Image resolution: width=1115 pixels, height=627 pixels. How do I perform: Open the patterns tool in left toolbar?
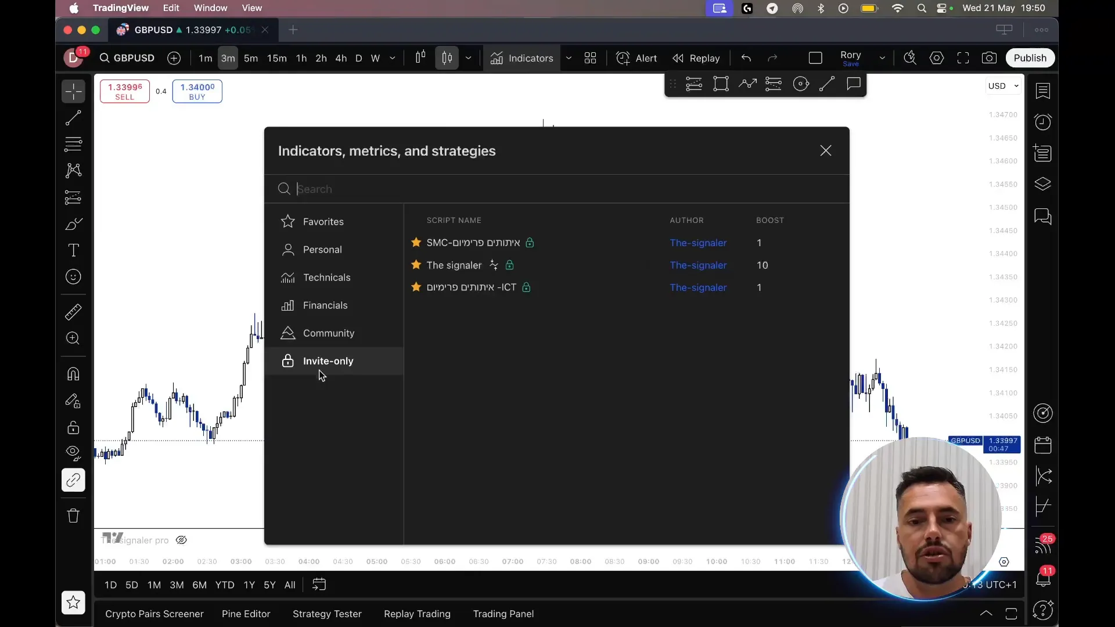(x=73, y=170)
